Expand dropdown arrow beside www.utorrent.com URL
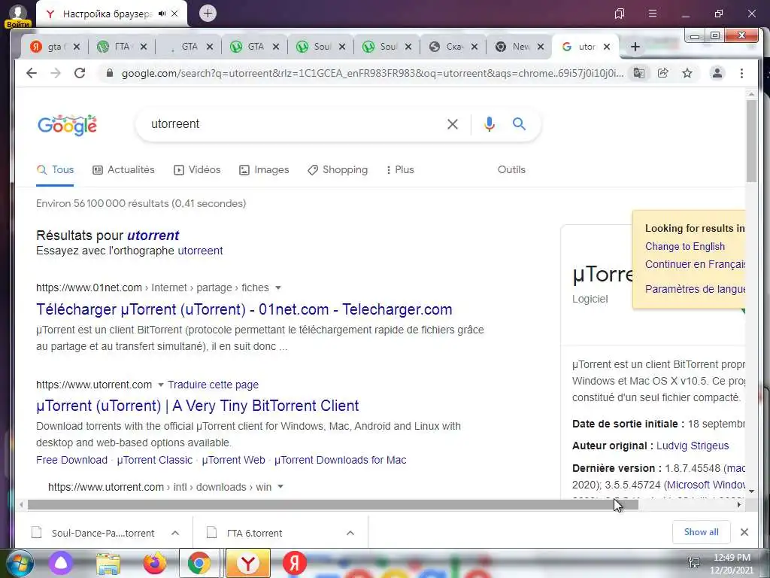This screenshot has width=770, height=578. pyautogui.click(x=161, y=385)
